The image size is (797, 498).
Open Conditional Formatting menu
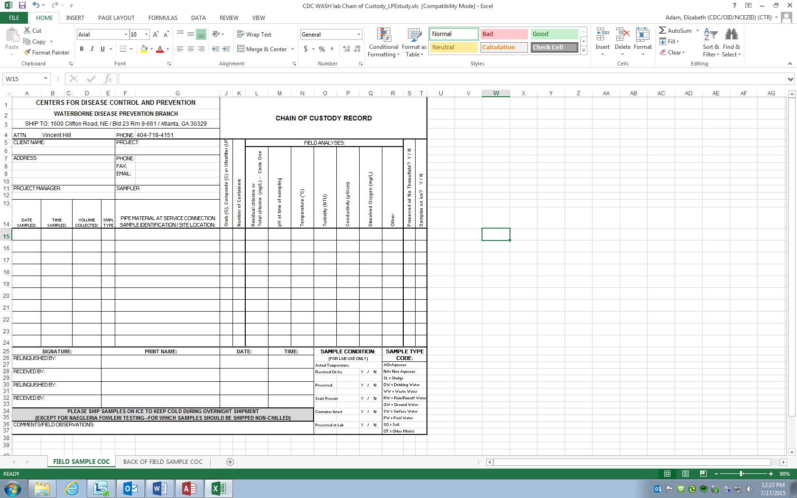pyautogui.click(x=383, y=42)
